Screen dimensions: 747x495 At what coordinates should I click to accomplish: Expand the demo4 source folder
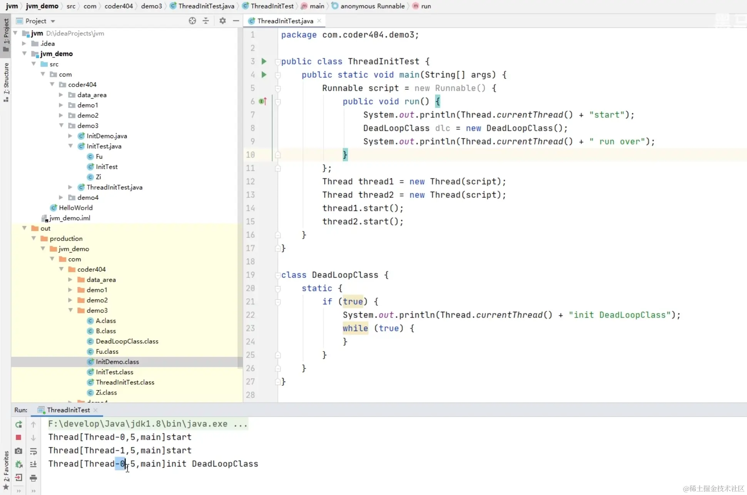[x=61, y=197]
